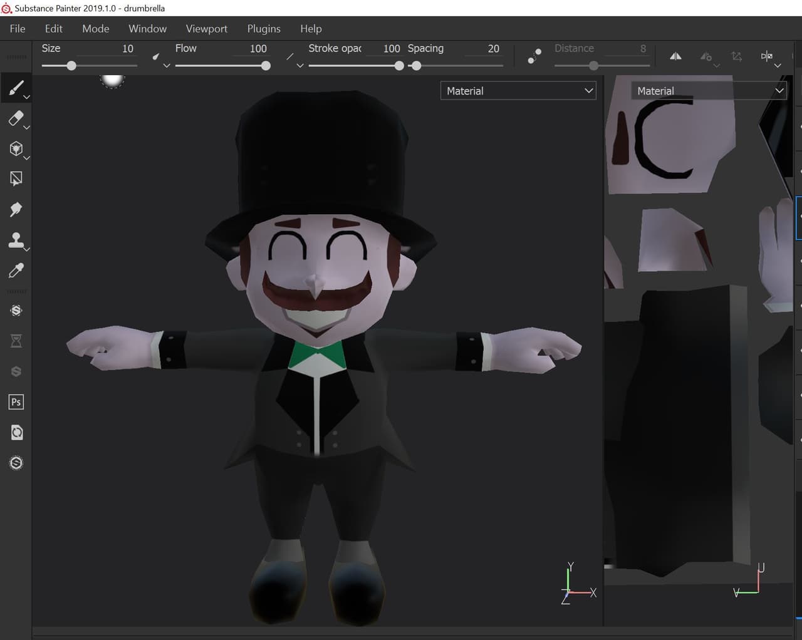This screenshot has width=802, height=640.
Task: Click the circular Substance share icon
Action: click(x=16, y=463)
